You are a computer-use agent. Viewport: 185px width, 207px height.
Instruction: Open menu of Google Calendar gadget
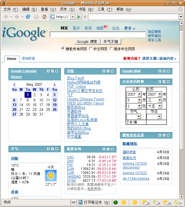(x=48, y=71)
